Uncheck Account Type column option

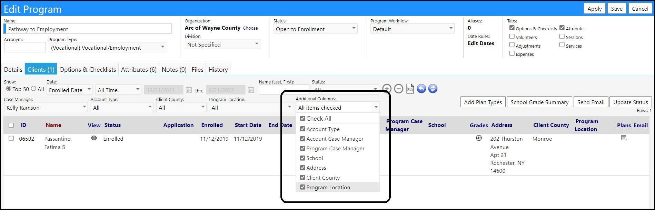click(x=302, y=129)
